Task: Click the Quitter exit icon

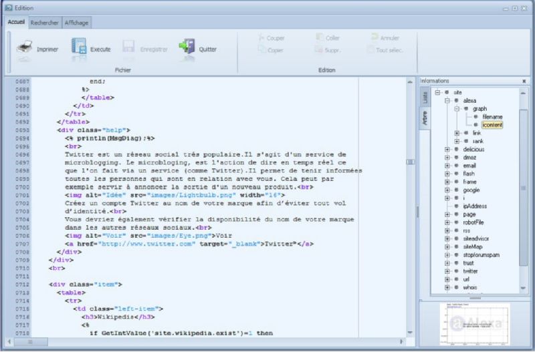Action: 187,47
